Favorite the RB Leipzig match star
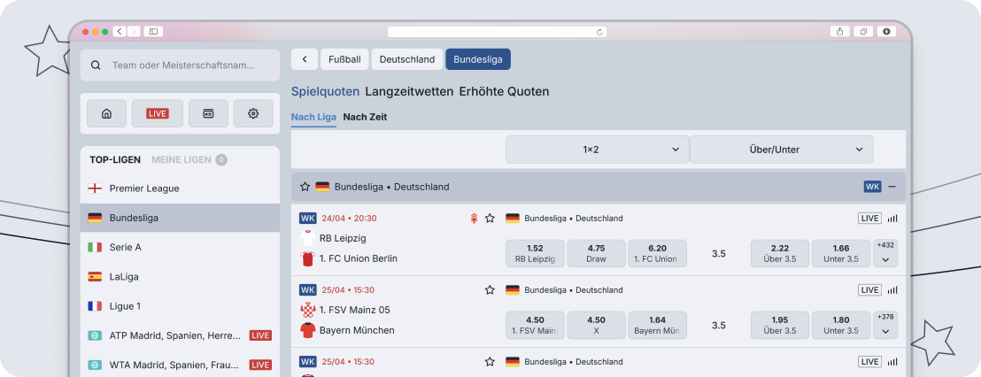Viewport: 981px width, 377px height. 490,219
